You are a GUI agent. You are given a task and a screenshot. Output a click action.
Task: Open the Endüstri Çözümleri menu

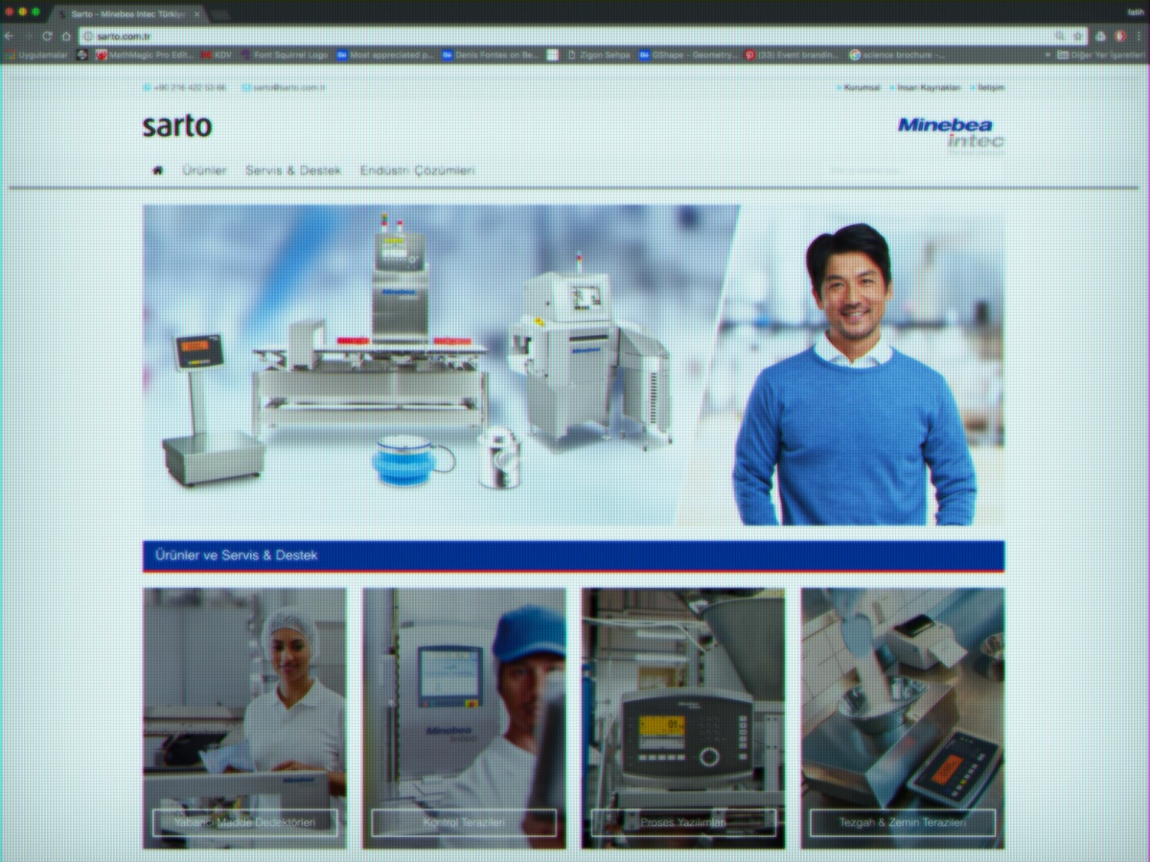[x=418, y=170]
